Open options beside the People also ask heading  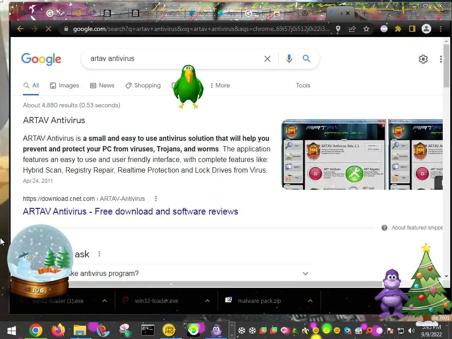pyautogui.click(x=99, y=254)
